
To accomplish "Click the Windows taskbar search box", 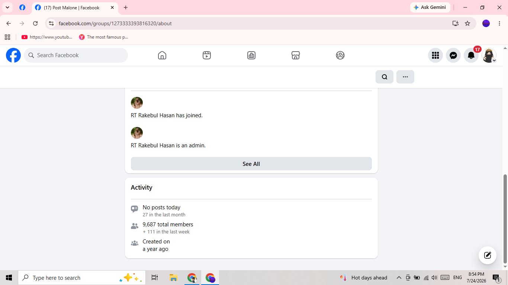I will click(82, 278).
